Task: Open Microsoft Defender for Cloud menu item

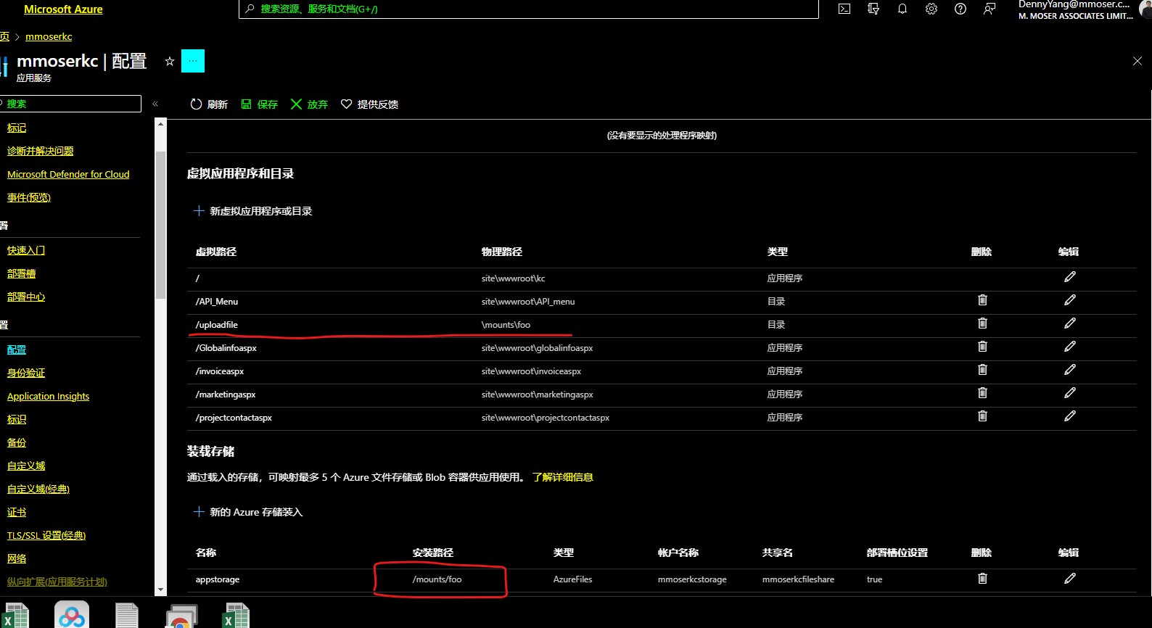Action: [68, 174]
